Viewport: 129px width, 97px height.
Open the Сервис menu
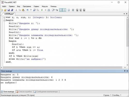pyautogui.click(x=36, y=6)
